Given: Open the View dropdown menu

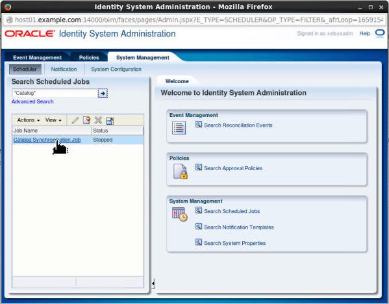Looking at the screenshot, I should (53, 120).
